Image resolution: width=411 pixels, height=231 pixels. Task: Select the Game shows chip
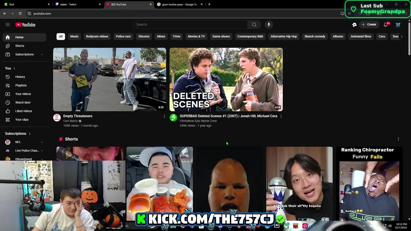[x=221, y=37]
